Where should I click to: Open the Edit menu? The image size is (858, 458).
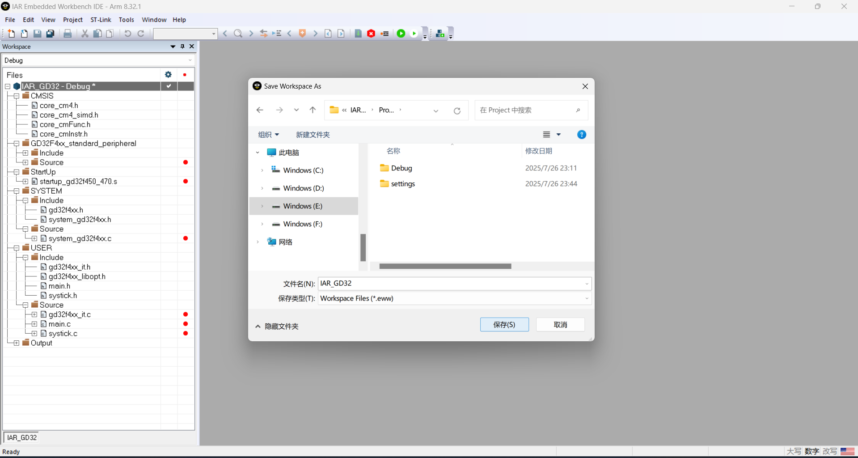click(29, 20)
